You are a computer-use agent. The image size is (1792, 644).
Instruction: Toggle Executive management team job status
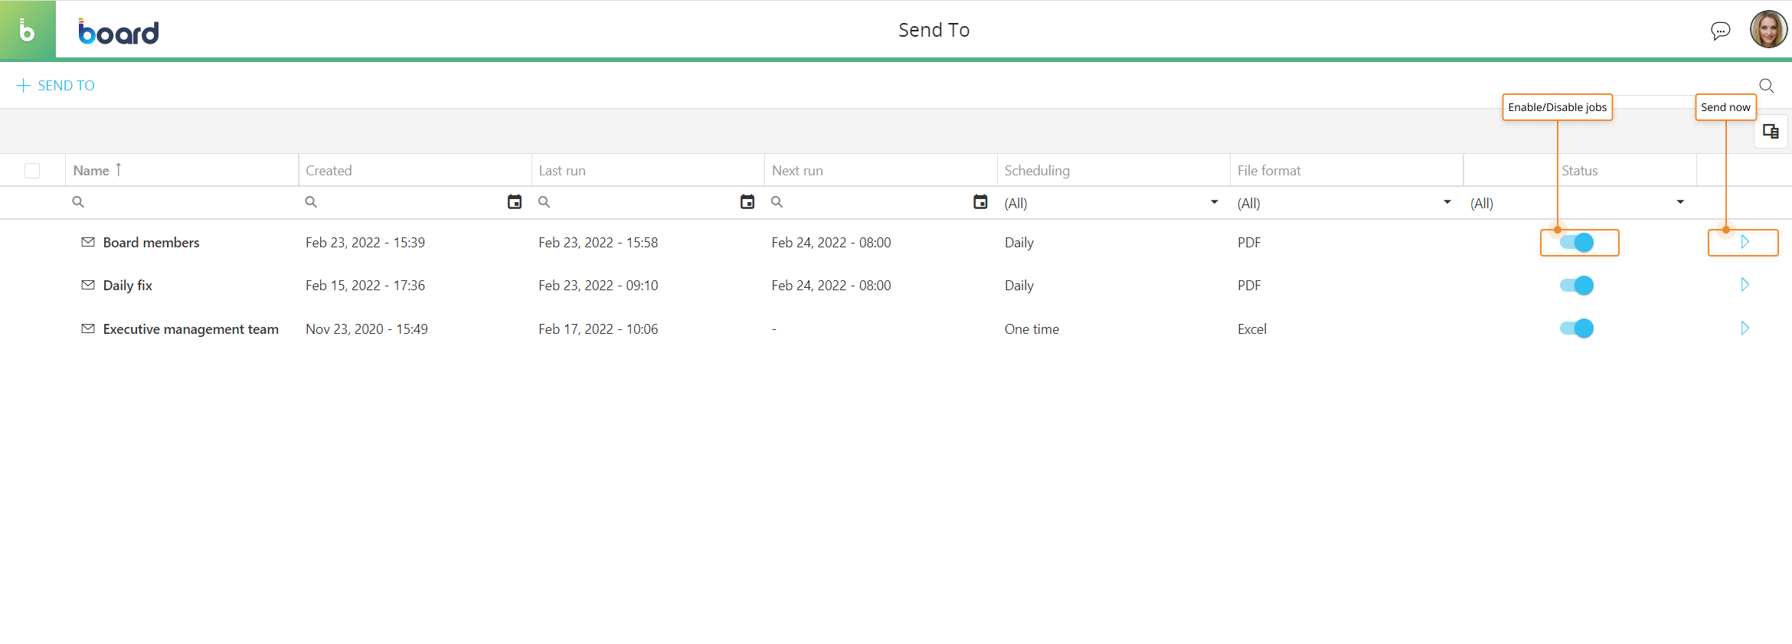pos(1577,329)
